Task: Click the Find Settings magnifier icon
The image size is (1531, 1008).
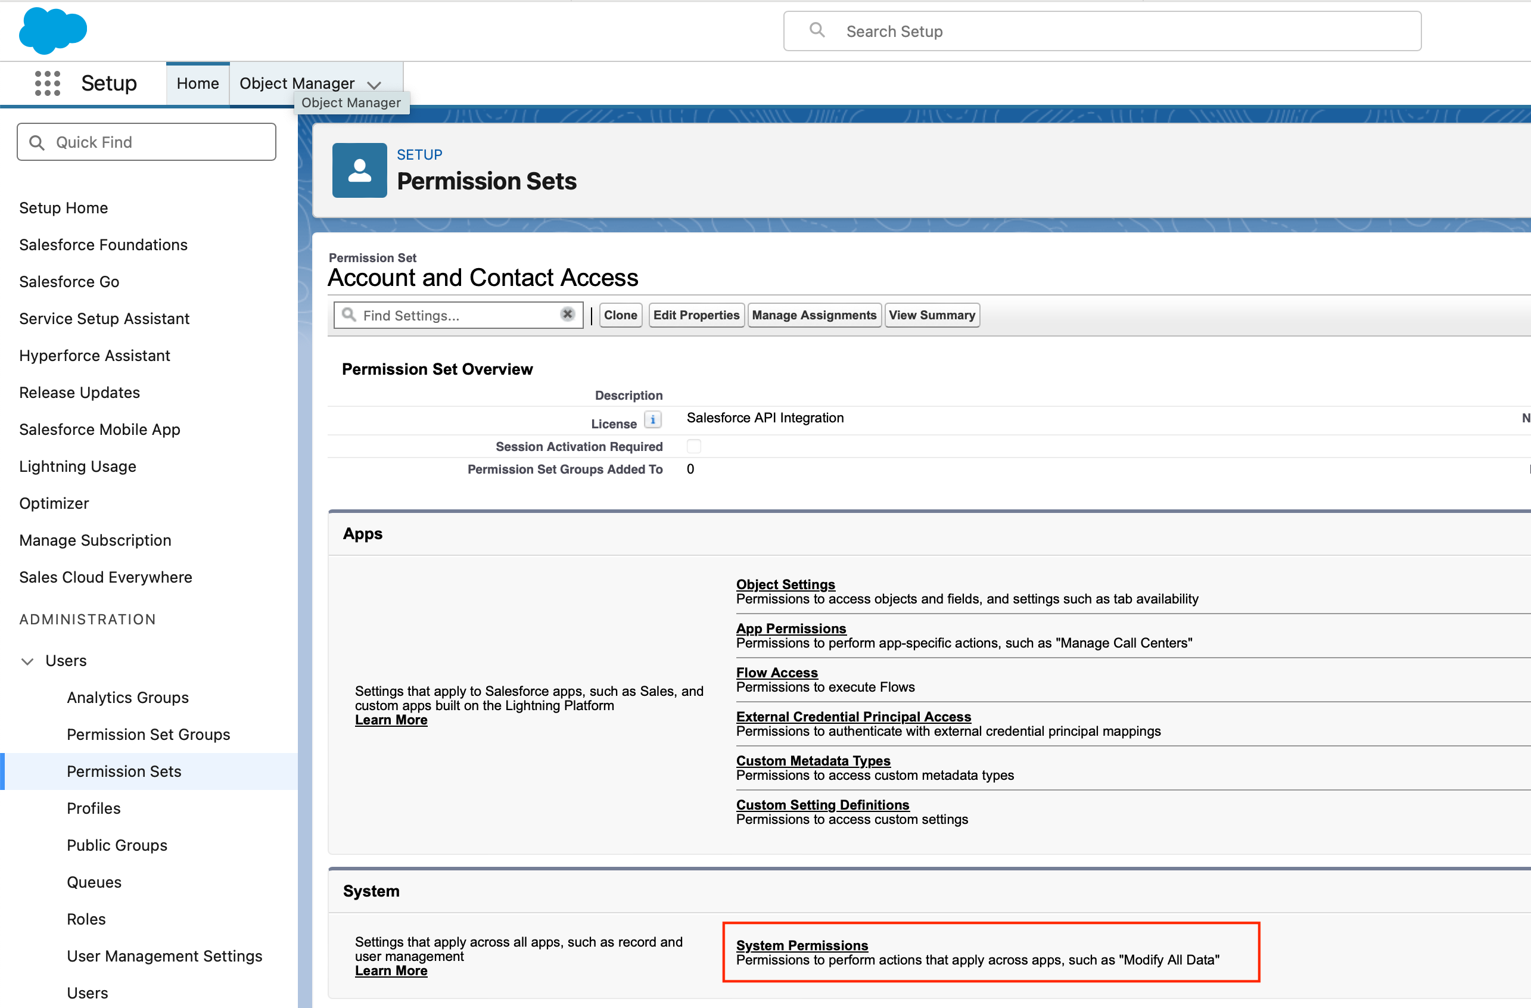Action: 348,315
